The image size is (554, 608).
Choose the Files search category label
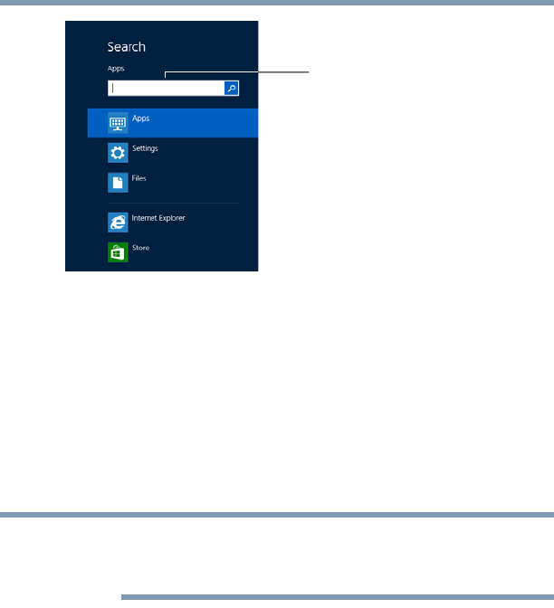(x=138, y=178)
